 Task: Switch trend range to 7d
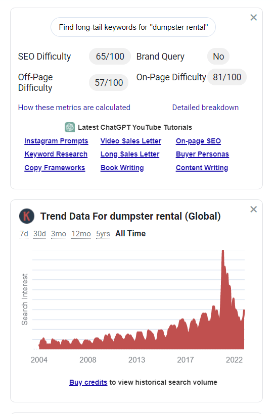tap(24, 234)
